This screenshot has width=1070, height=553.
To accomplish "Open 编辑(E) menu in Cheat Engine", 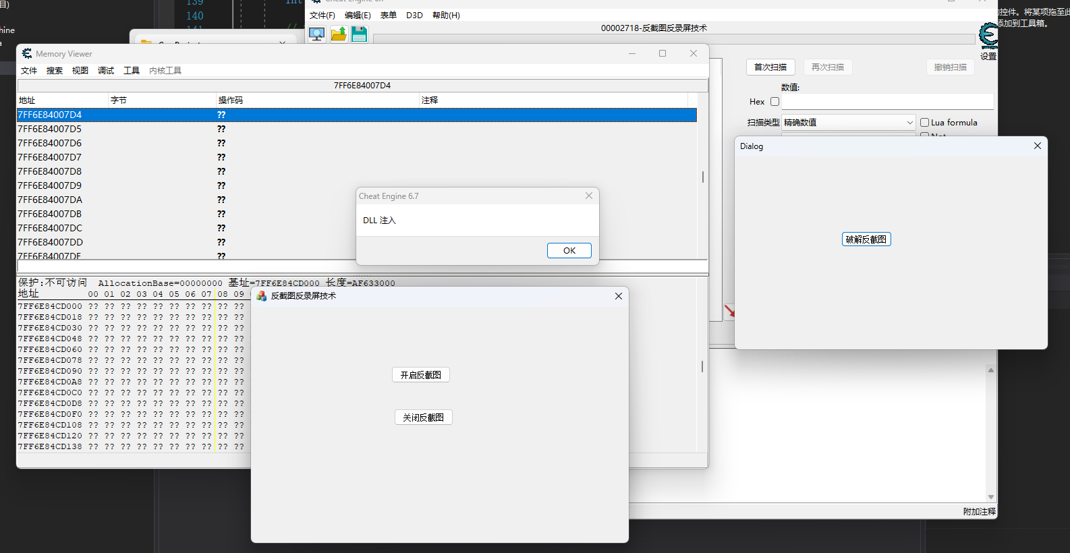I will 358,15.
